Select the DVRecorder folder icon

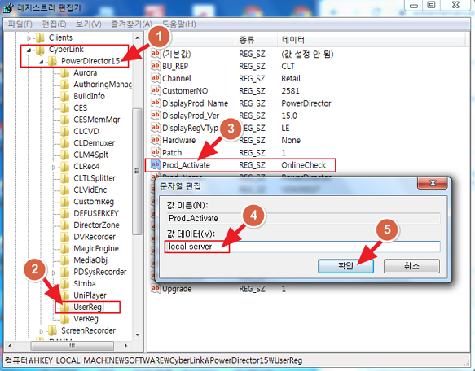point(64,237)
